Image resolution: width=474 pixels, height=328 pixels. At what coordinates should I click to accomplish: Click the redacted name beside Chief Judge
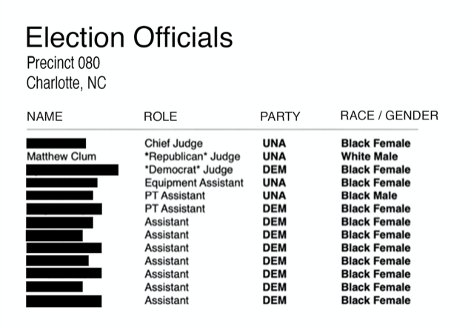coord(56,143)
